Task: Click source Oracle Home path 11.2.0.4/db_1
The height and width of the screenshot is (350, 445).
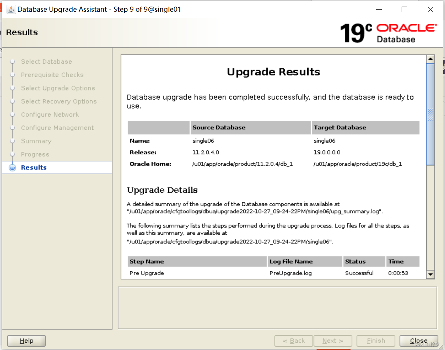Action: [243, 164]
